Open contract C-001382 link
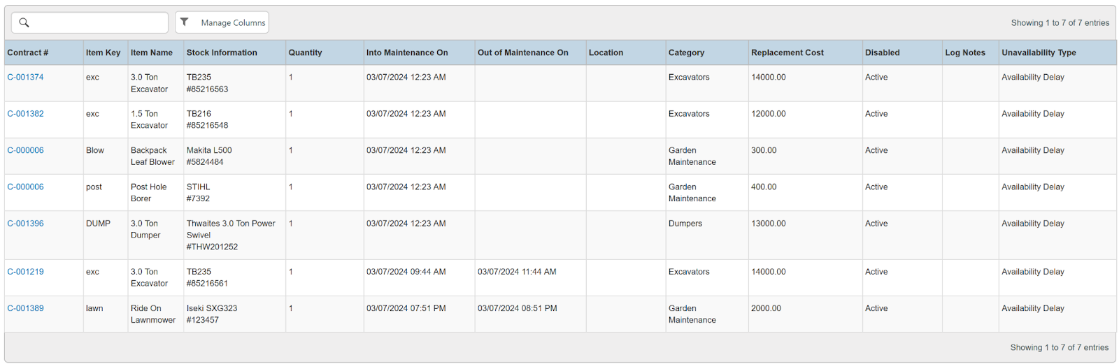Viewport: 1119px width, 364px height. [x=25, y=113]
